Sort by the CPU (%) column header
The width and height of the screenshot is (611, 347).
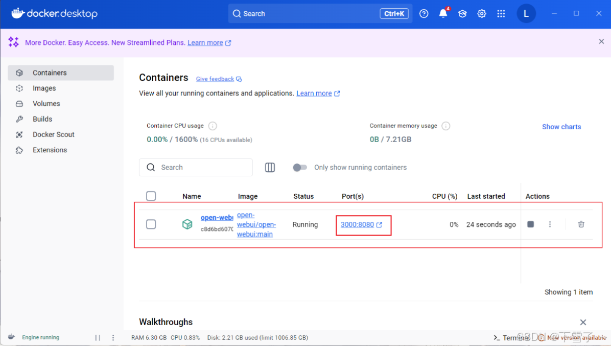pos(444,197)
